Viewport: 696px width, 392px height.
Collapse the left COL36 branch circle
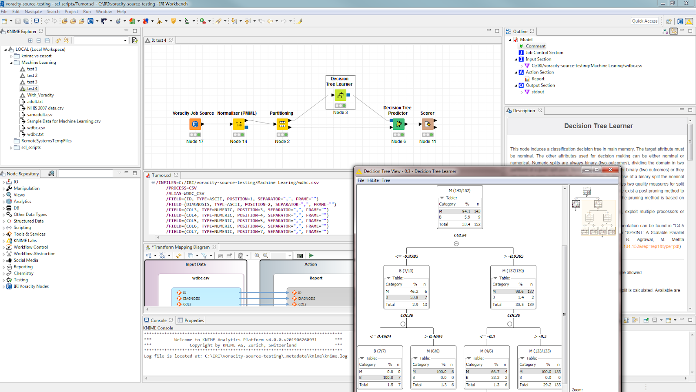click(403, 324)
